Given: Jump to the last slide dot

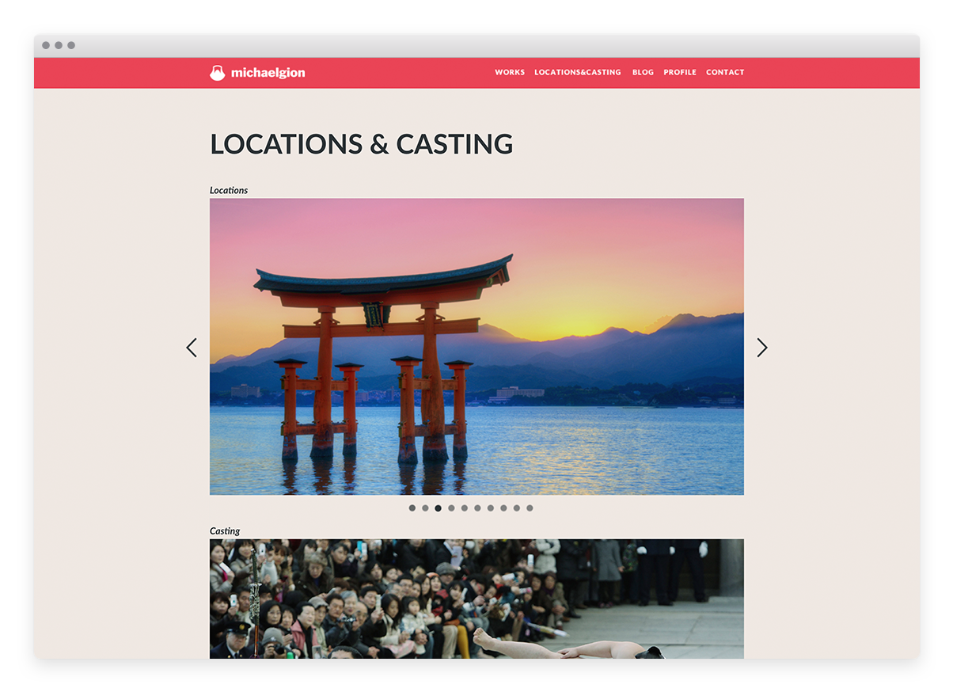Looking at the screenshot, I should pos(530,508).
